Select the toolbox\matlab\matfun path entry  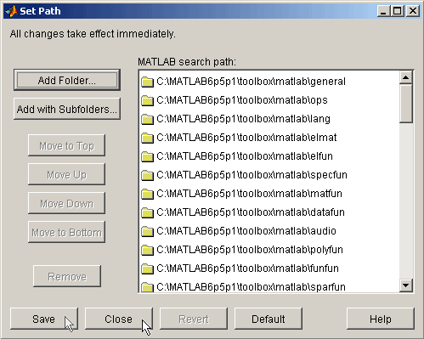coord(269,194)
